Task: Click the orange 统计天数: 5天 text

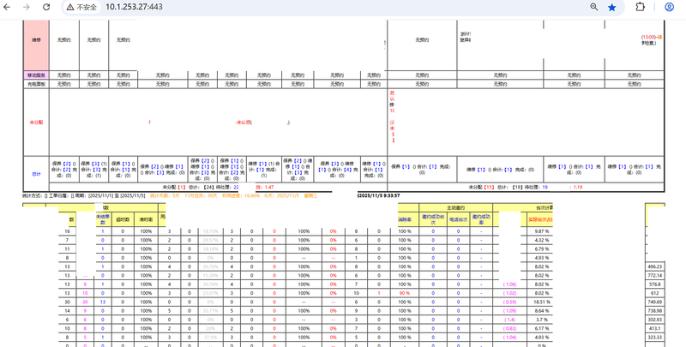Action: [165, 196]
